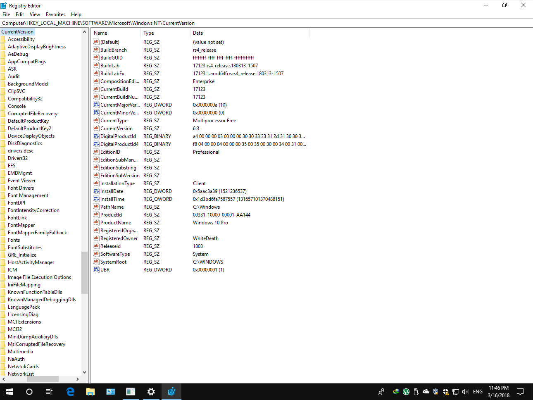The width and height of the screenshot is (533, 400).
Task: Select the HostActivityManager key
Action: tap(31, 262)
